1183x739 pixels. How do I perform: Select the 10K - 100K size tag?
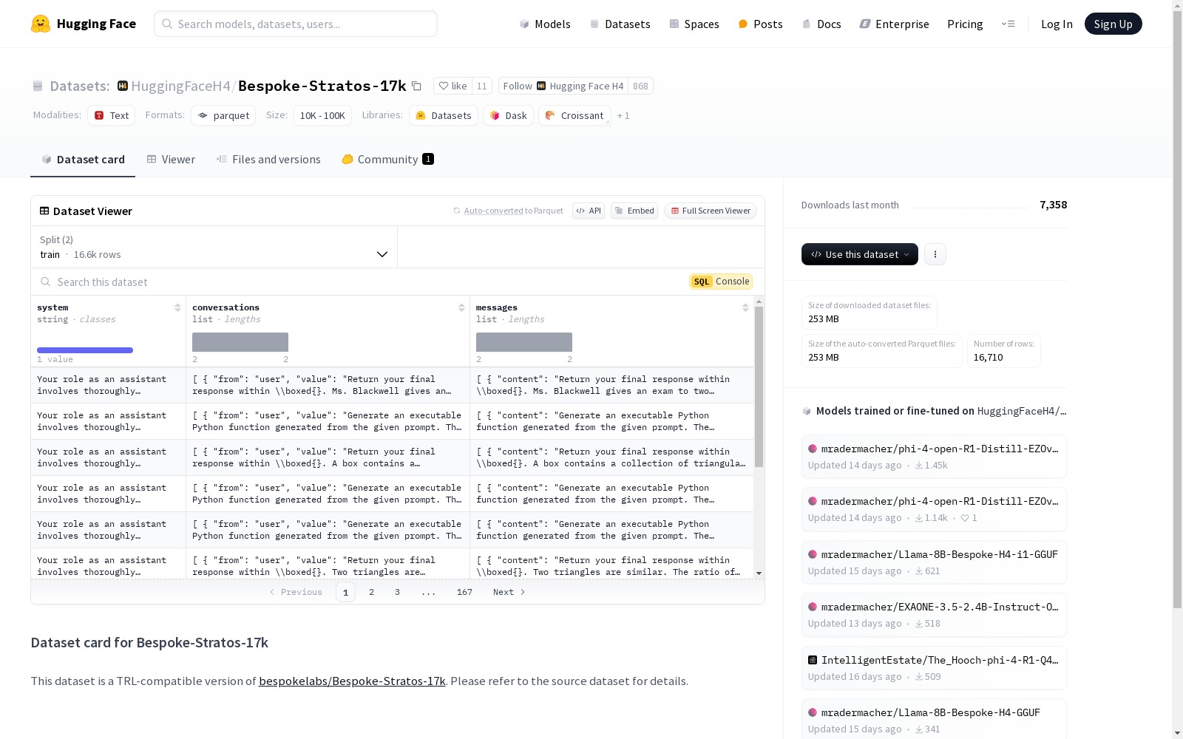(322, 115)
